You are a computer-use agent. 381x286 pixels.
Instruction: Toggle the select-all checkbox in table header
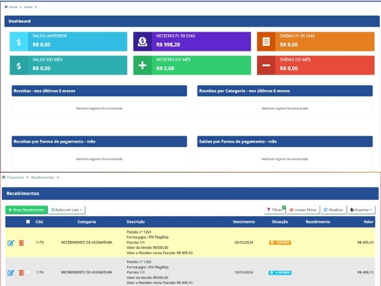28,222
